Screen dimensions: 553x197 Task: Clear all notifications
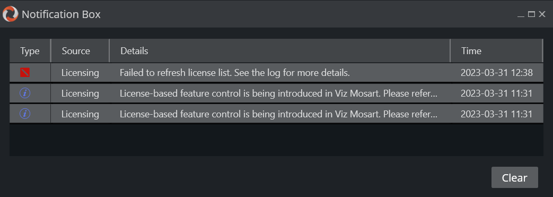tap(514, 177)
